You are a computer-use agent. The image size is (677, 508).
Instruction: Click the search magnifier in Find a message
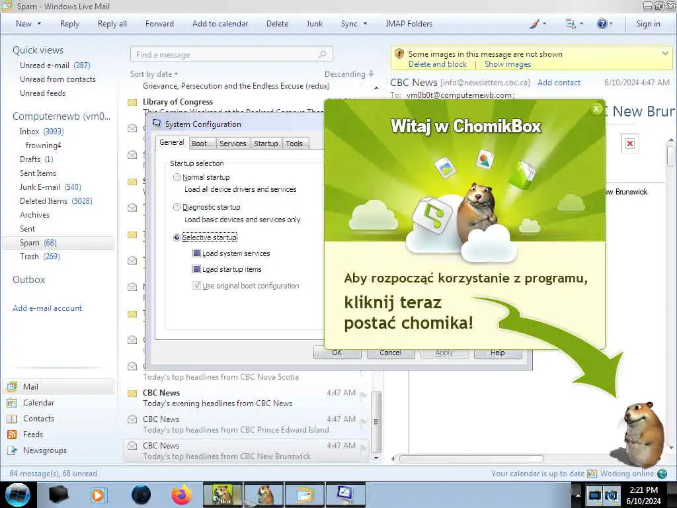pos(322,54)
